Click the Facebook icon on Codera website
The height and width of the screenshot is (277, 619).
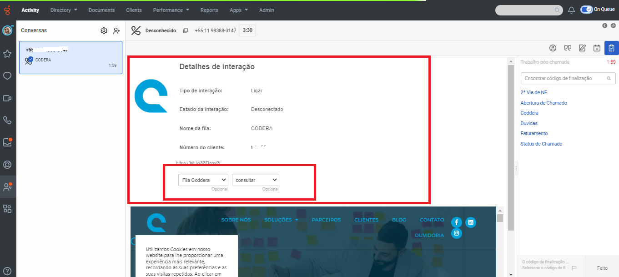click(x=457, y=222)
